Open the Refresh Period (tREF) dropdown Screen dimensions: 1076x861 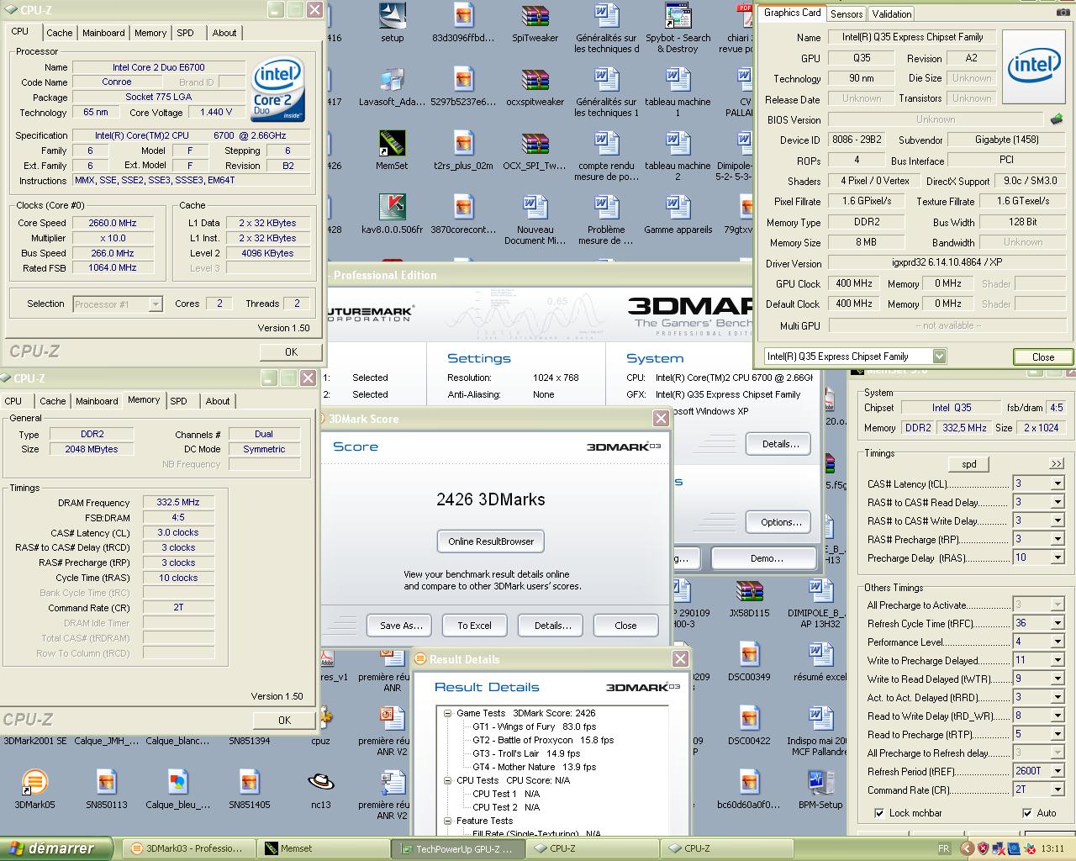pyautogui.click(x=1058, y=771)
